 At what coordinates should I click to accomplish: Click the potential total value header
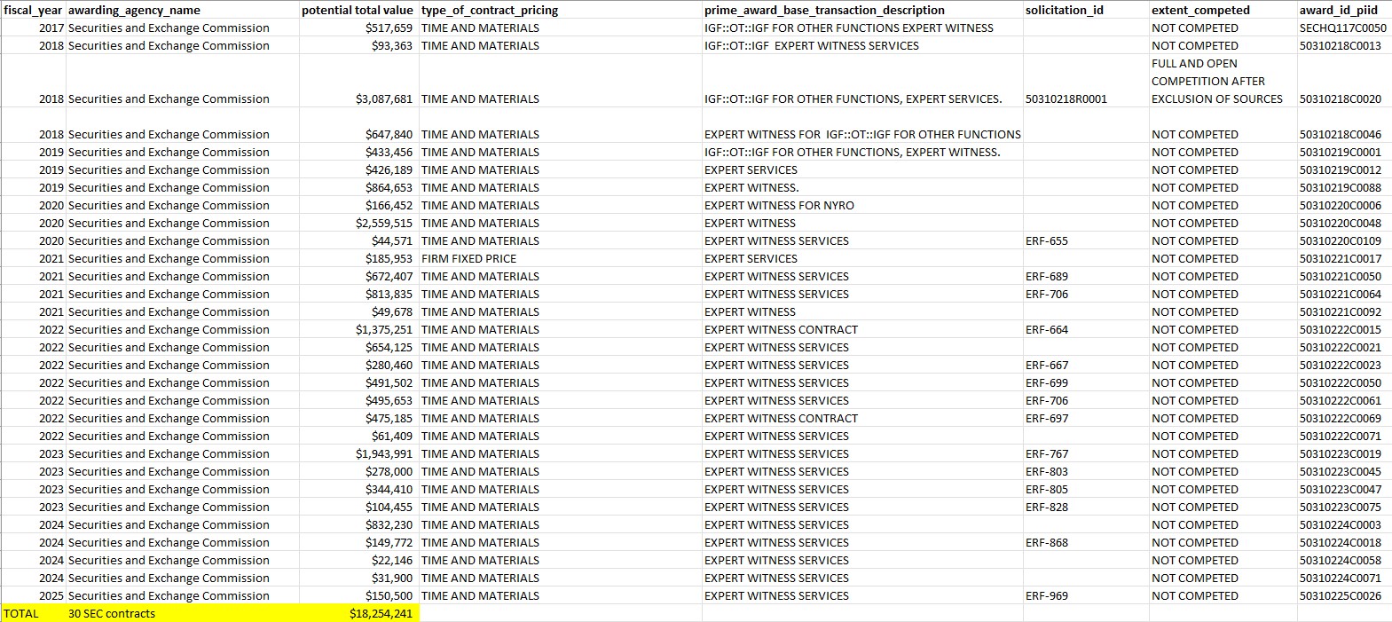click(x=358, y=10)
